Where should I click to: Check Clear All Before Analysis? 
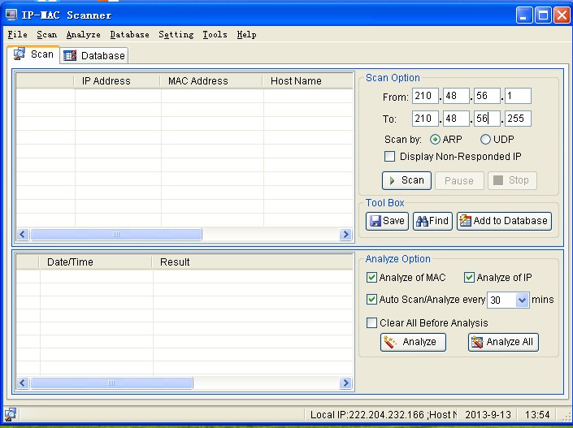[371, 322]
